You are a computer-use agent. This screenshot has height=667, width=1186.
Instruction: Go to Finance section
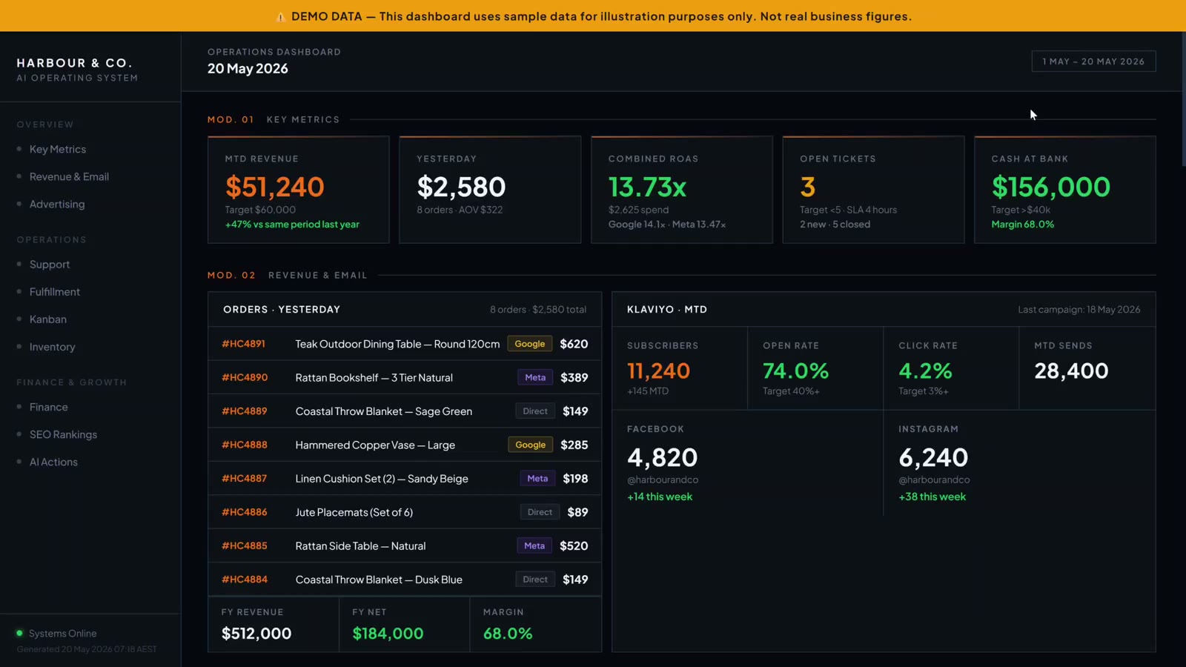click(x=48, y=407)
